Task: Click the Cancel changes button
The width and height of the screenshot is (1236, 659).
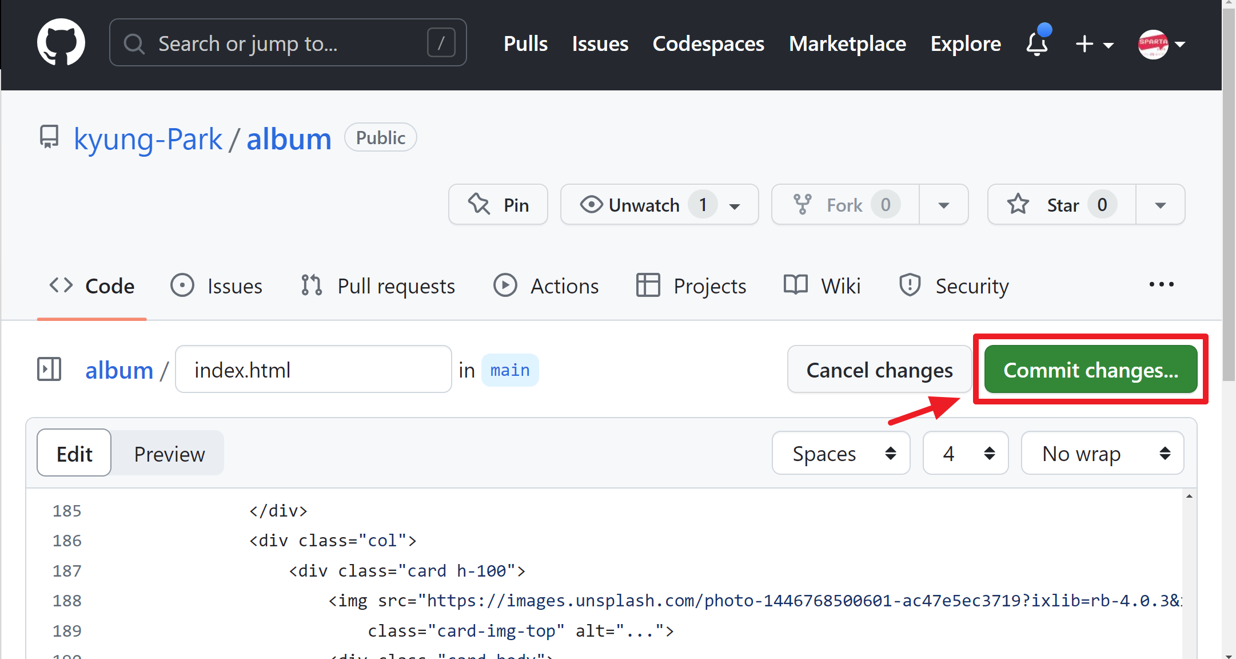Action: point(879,370)
